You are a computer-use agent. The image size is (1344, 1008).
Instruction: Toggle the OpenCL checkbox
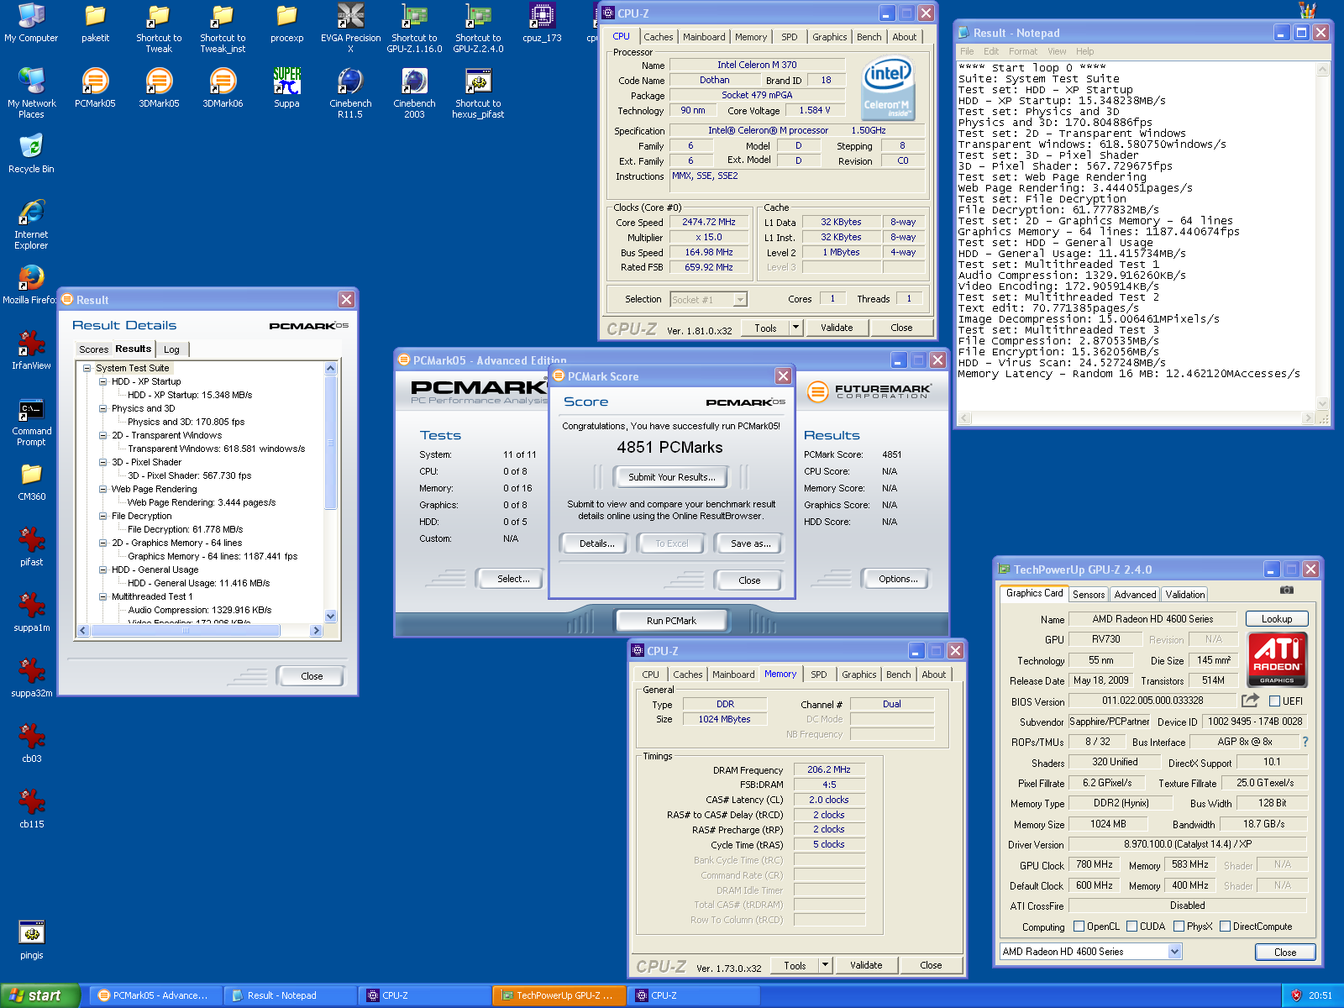pos(1079,927)
